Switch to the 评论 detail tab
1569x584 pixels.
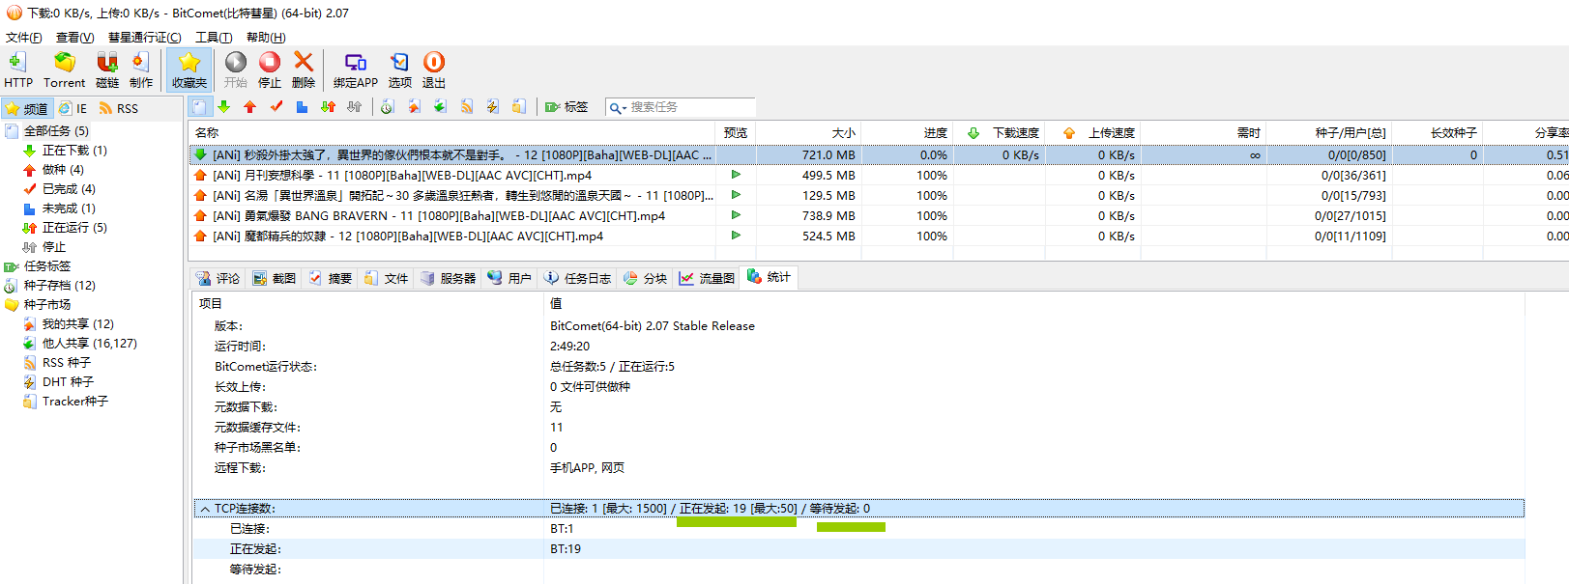[218, 278]
